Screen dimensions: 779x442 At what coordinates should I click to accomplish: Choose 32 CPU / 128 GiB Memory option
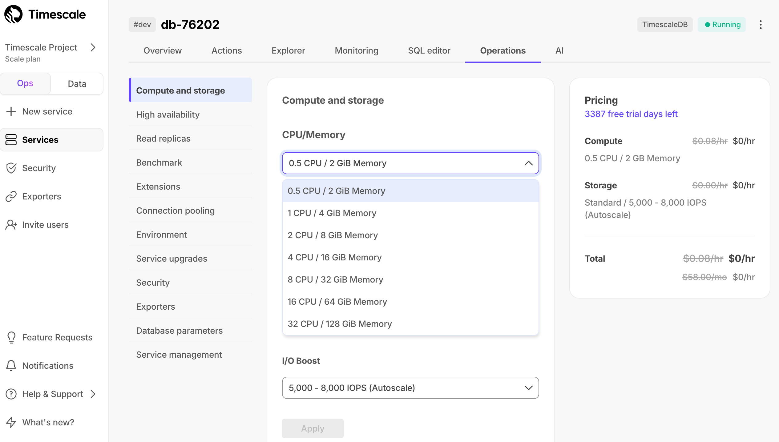(410, 324)
